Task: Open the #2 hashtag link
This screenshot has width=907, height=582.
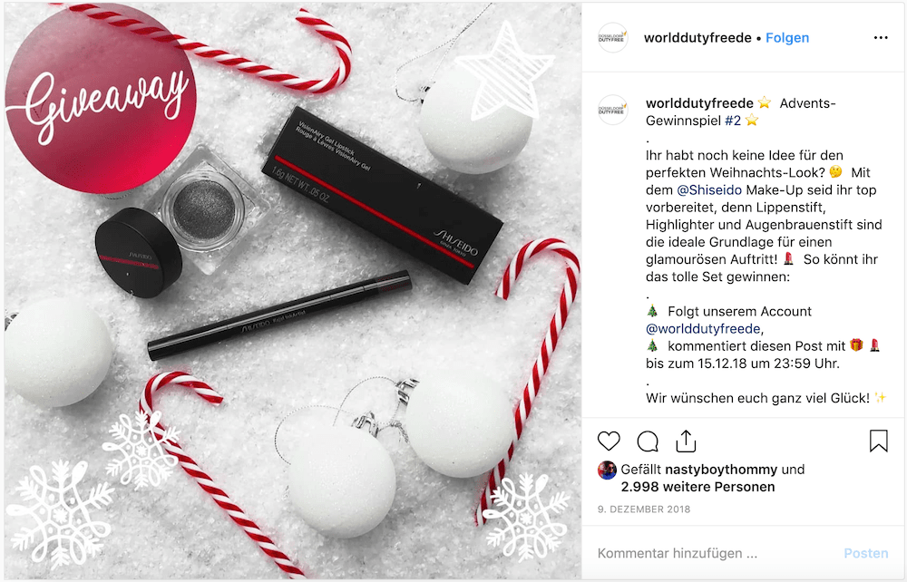Action: click(x=733, y=121)
